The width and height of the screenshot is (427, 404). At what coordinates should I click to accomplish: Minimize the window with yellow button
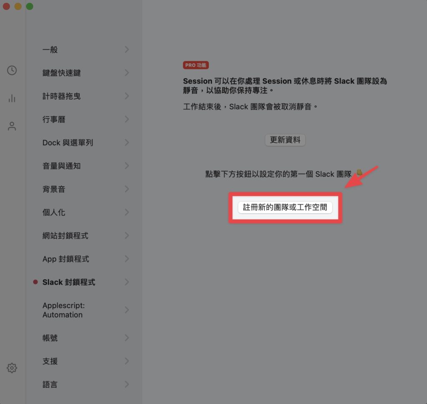pyautogui.click(x=18, y=6)
